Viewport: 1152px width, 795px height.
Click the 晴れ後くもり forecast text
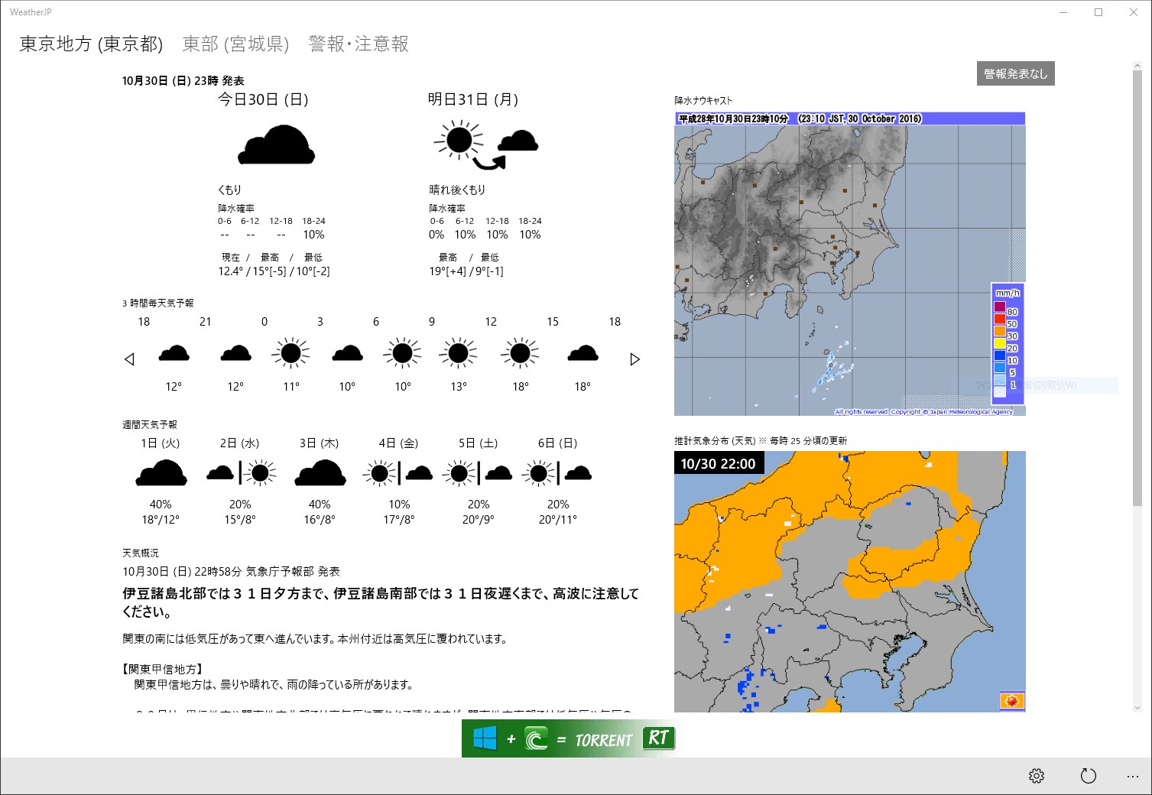click(457, 190)
